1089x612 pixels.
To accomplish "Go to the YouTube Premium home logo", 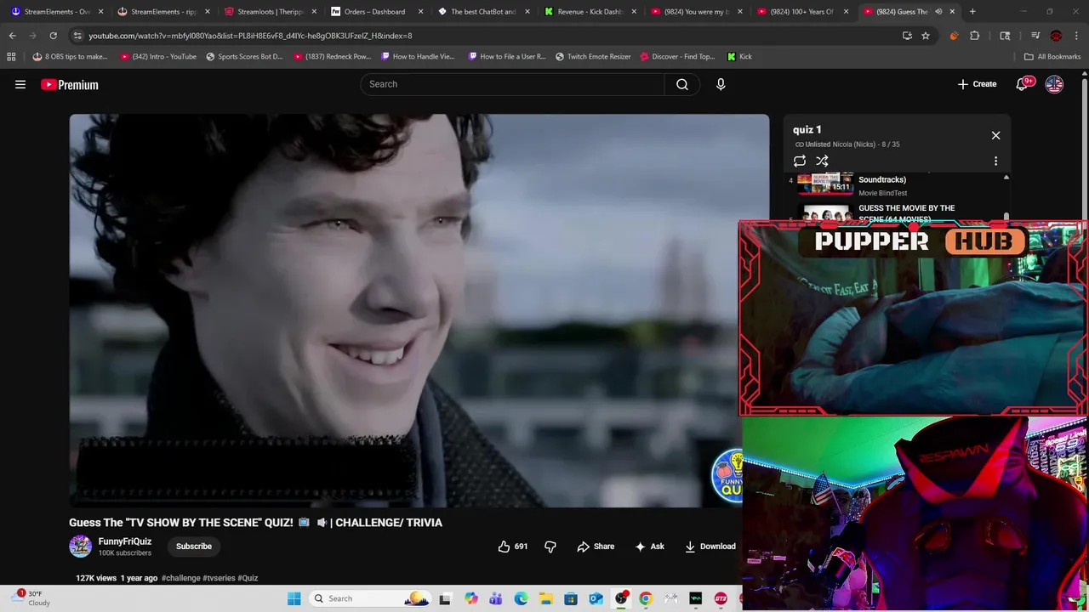I will [70, 84].
